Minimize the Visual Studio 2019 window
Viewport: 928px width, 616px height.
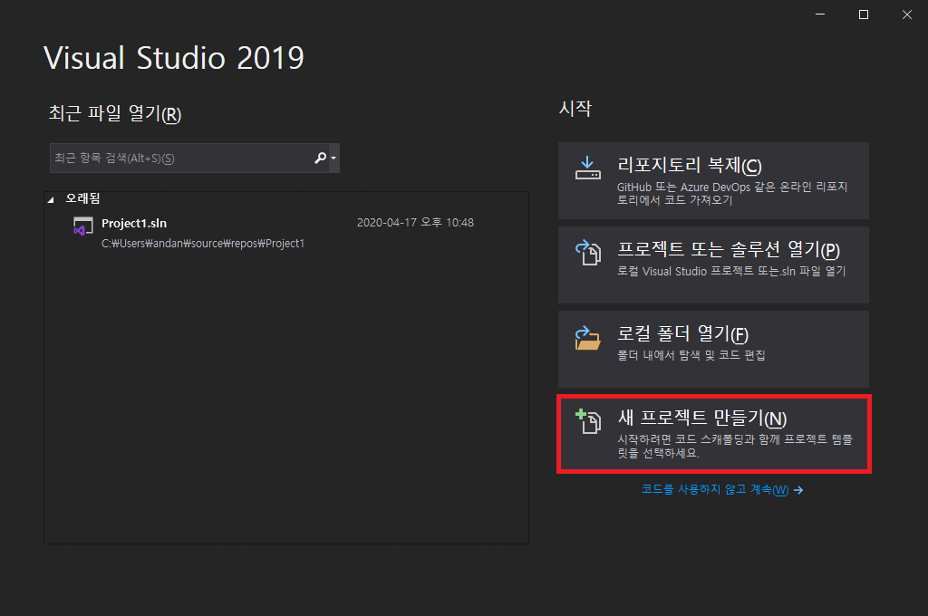click(819, 14)
